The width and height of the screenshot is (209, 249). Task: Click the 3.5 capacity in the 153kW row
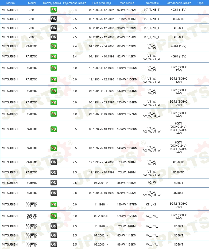pyautogui.click(x=75, y=129)
